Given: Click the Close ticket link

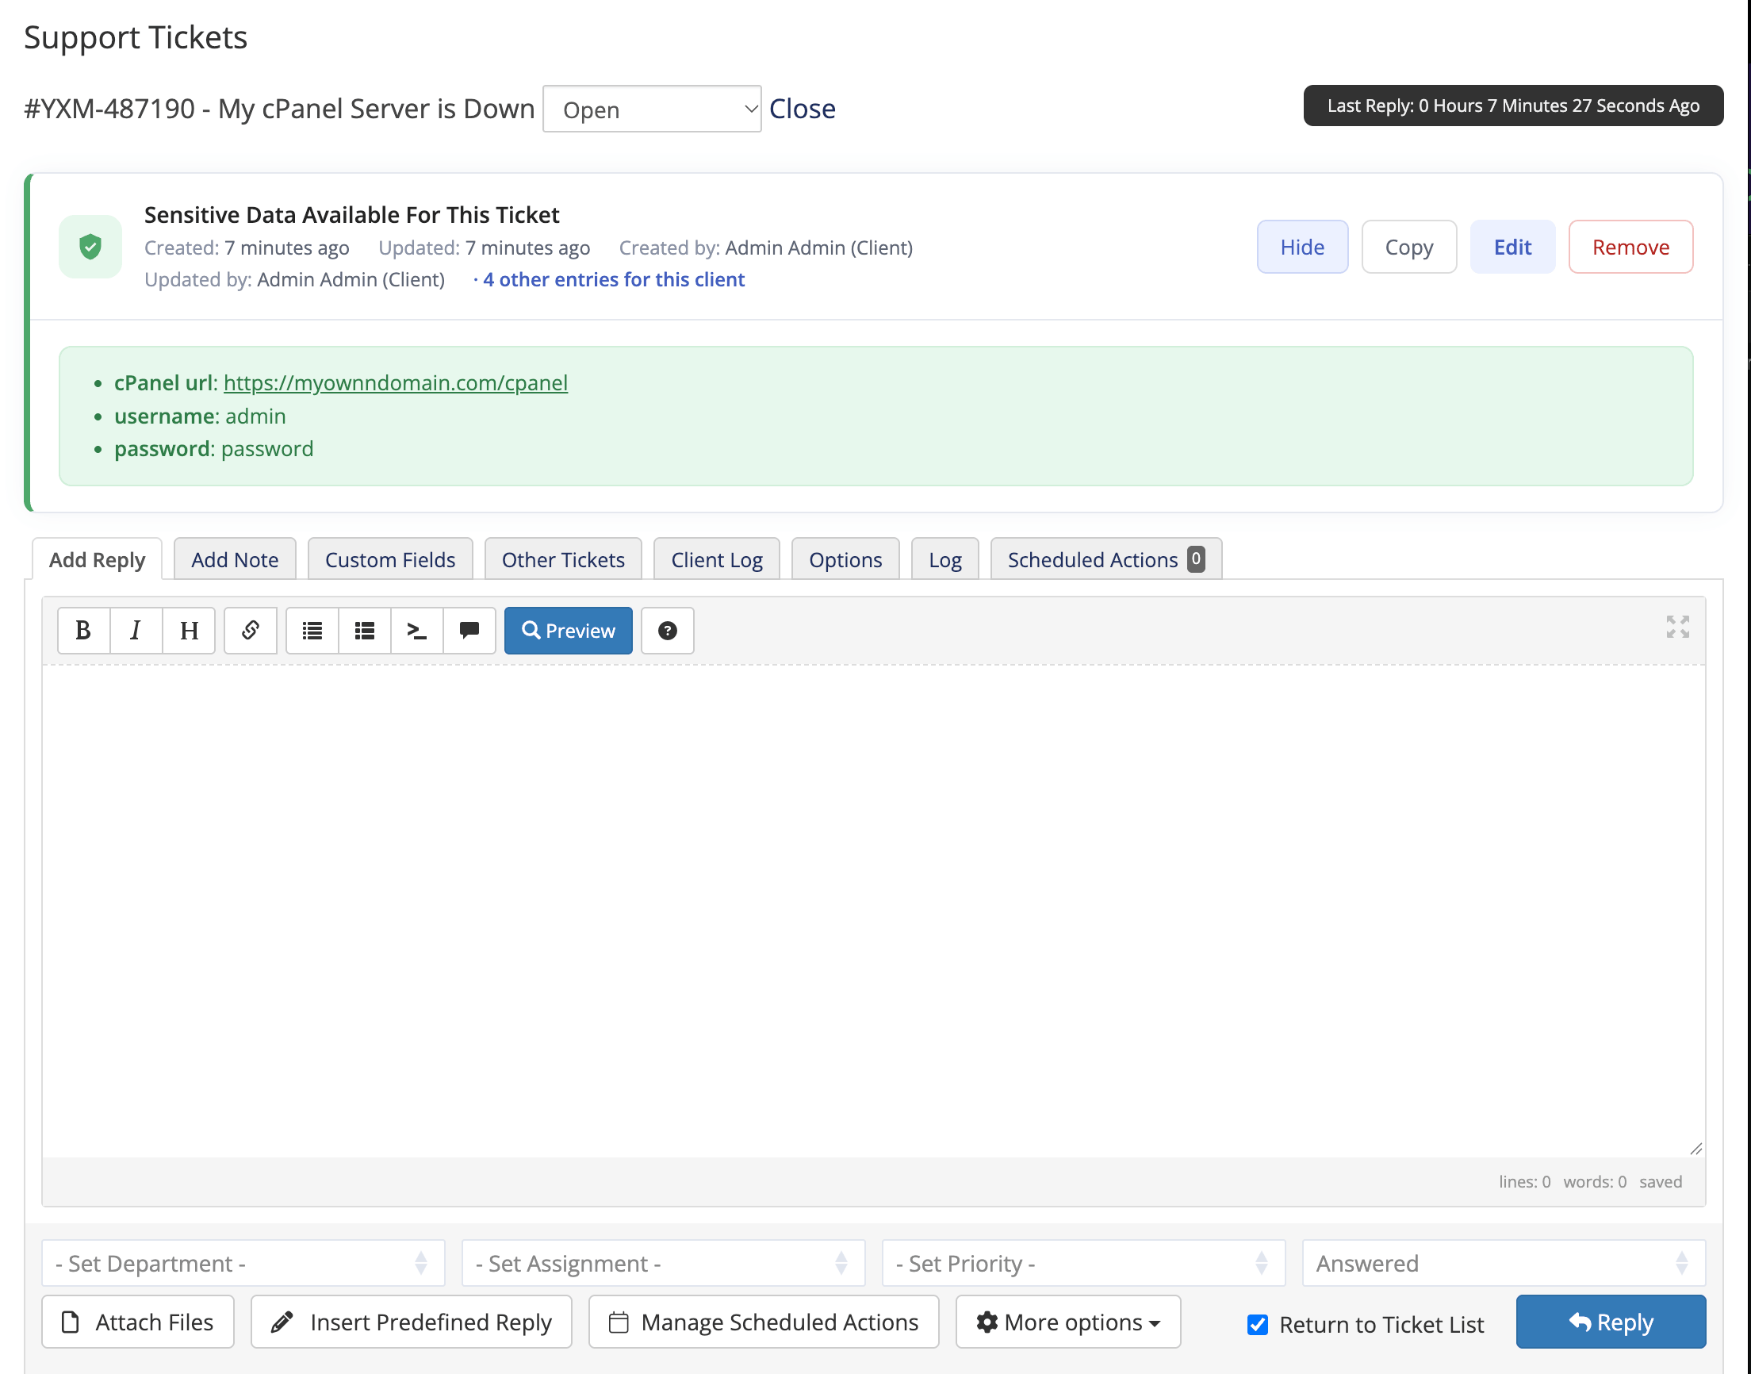Looking at the screenshot, I should (x=803, y=109).
